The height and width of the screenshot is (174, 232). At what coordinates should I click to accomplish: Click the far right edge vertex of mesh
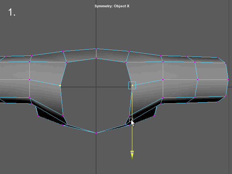(228, 79)
